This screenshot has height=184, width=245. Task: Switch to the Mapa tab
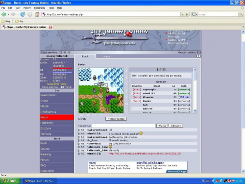pos(107,56)
